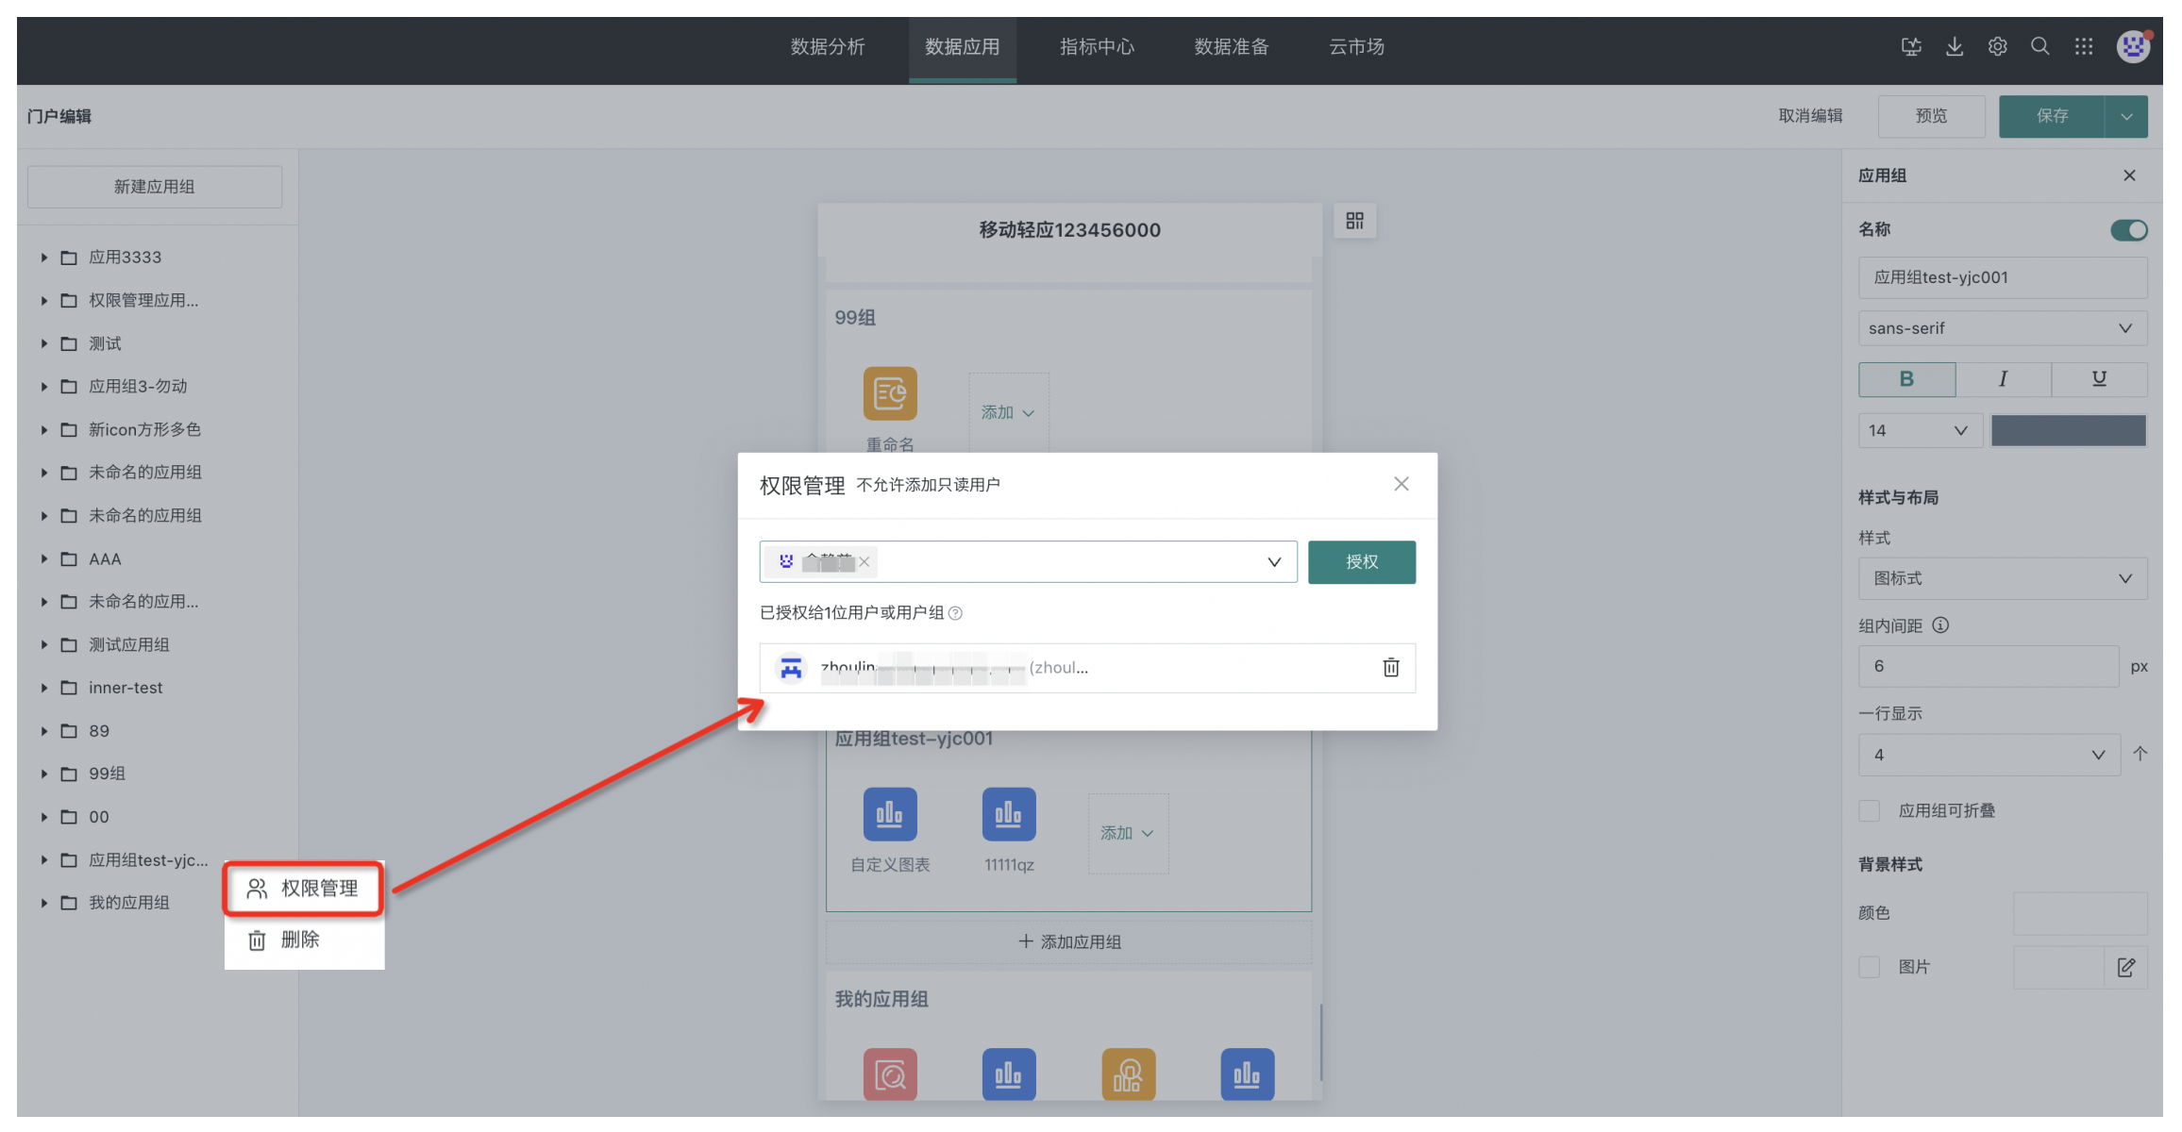
Task: Toggle underline text formatting
Action: coord(2099,379)
